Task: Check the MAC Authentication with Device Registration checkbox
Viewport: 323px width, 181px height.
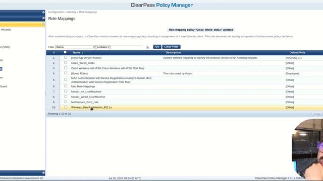Action: click(x=66, y=79)
